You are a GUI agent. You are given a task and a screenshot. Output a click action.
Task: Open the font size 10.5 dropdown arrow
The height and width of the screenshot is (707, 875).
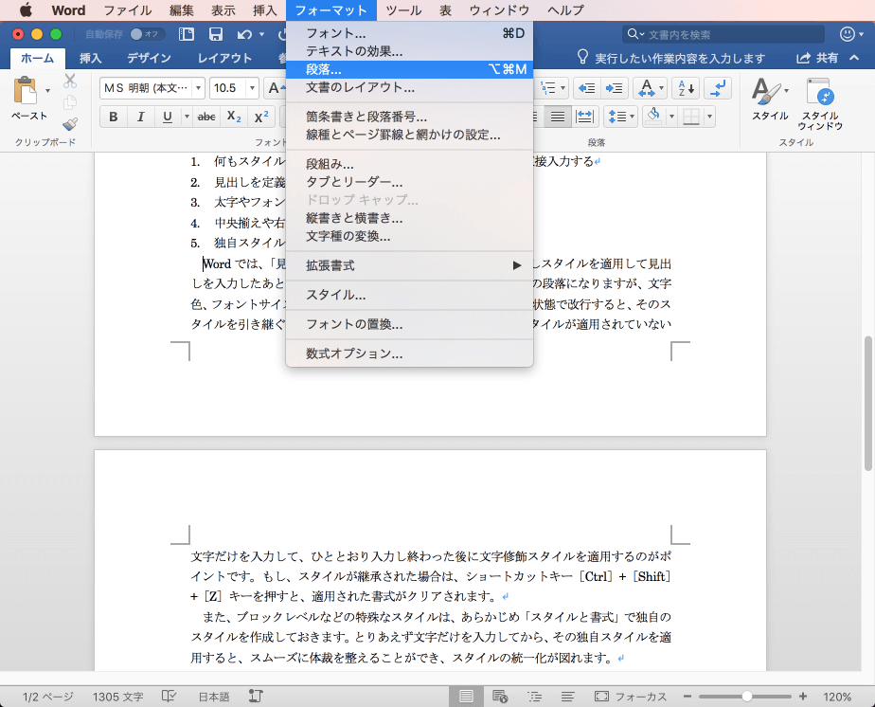tap(252, 88)
